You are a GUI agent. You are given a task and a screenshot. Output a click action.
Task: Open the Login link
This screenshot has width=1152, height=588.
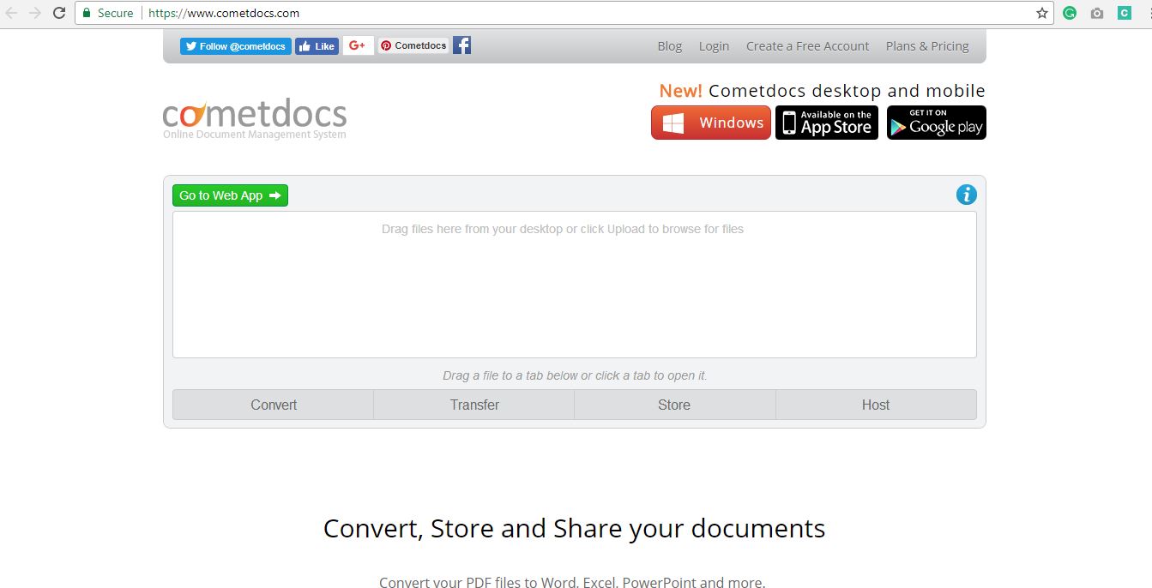(714, 46)
